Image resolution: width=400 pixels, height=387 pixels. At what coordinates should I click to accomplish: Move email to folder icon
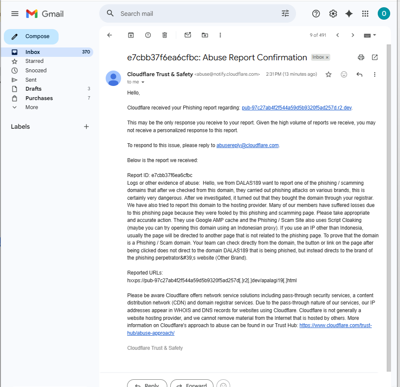click(205, 35)
